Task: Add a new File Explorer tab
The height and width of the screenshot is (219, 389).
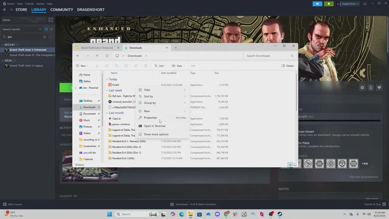Action: [176, 48]
